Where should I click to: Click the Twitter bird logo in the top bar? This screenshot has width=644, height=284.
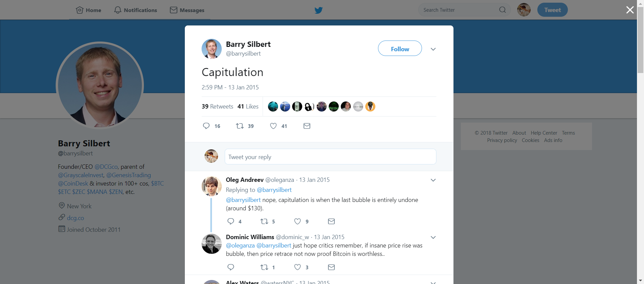(319, 10)
